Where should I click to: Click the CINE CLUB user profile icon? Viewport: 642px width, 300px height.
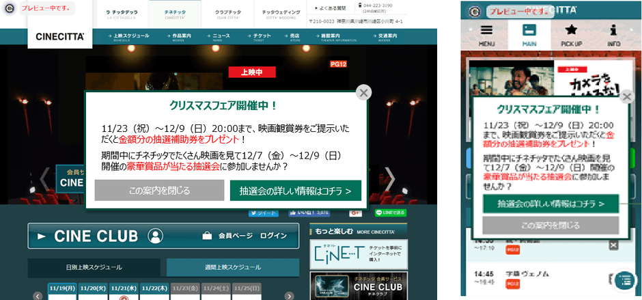pos(155,236)
